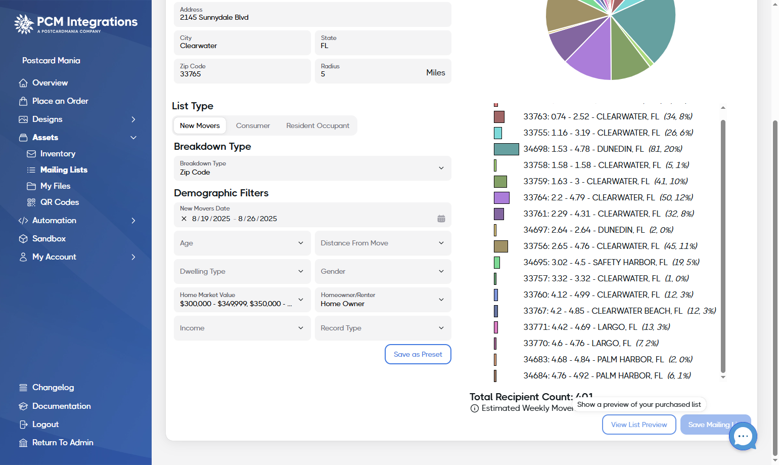
Task: Open the Breakdown Type dropdown
Action: coord(312,168)
